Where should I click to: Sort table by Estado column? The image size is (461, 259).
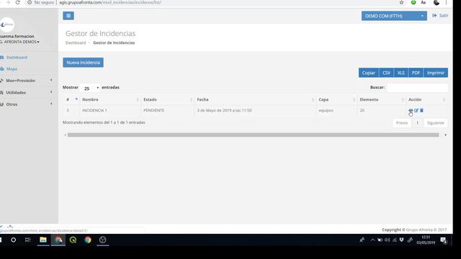[167, 99]
